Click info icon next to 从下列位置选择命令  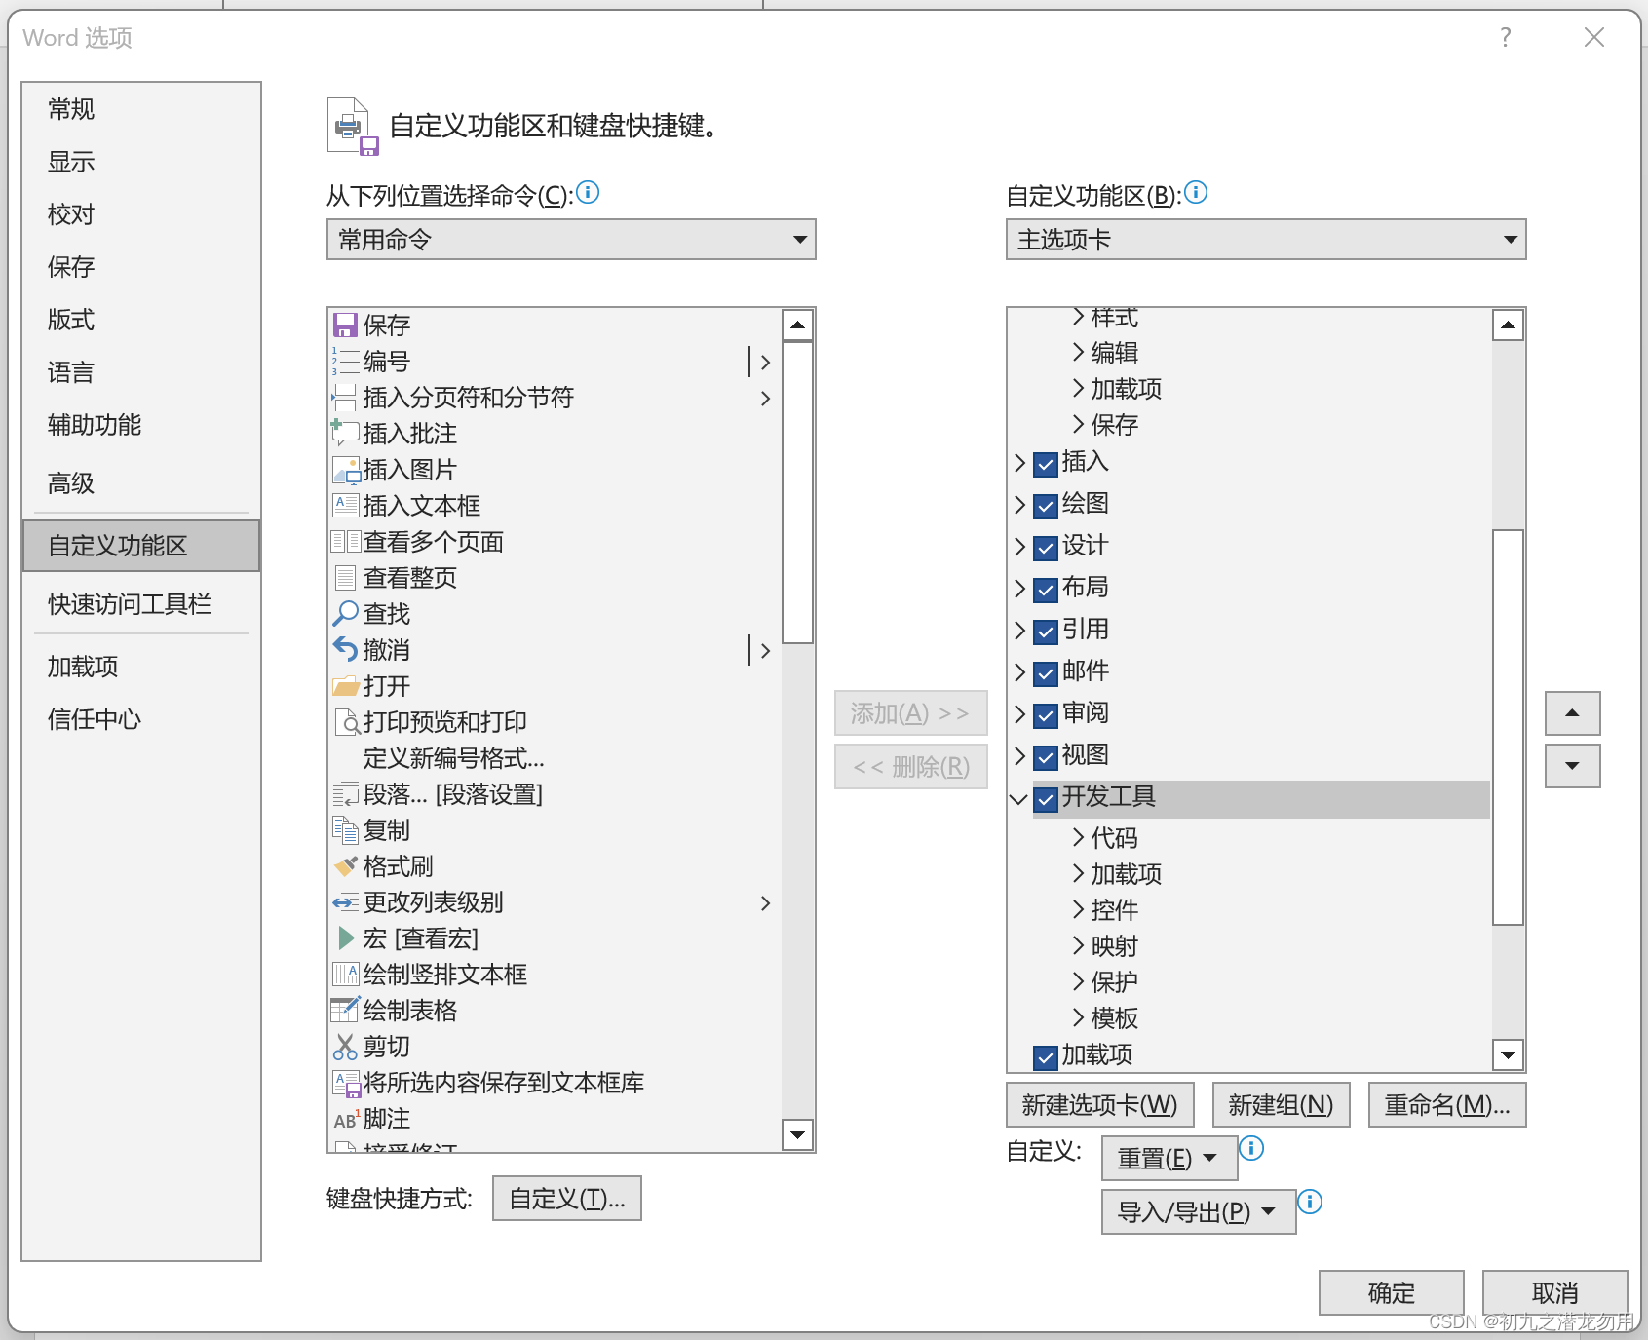tap(588, 192)
